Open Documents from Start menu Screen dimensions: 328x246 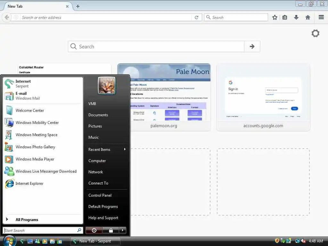(107, 115)
